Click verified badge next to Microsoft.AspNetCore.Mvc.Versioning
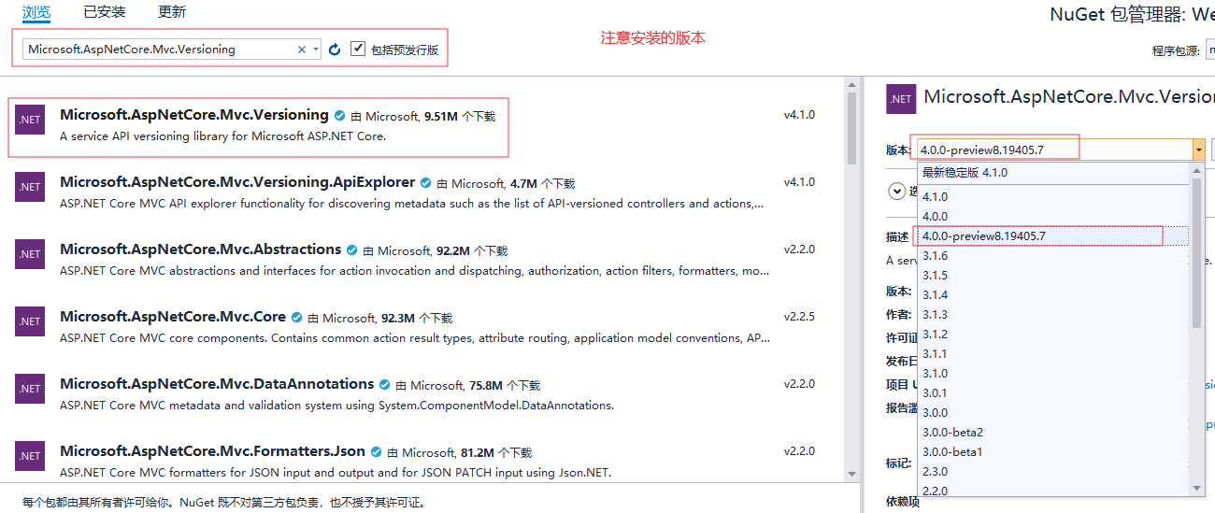The height and width of the screenshot is (513, 1215). [x=340, y=116]
